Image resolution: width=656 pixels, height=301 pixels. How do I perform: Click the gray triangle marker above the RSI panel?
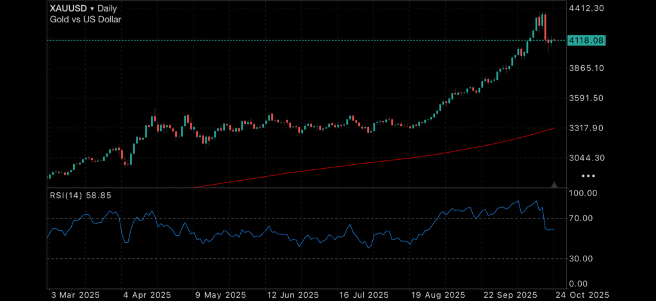(555, 185)
